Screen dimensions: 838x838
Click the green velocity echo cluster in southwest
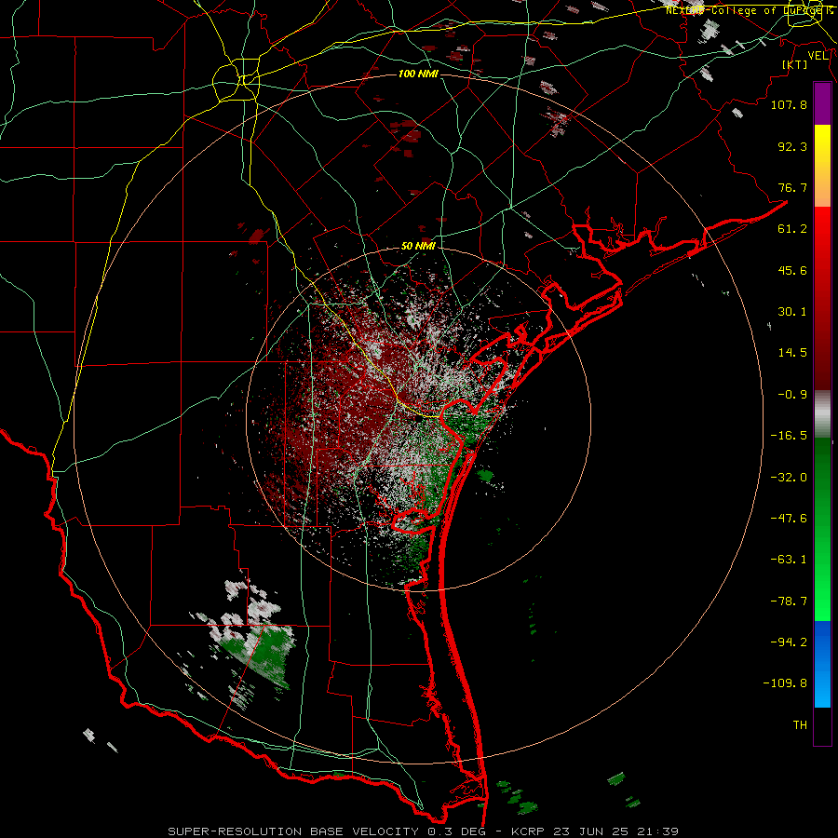(x=261, y=655)
